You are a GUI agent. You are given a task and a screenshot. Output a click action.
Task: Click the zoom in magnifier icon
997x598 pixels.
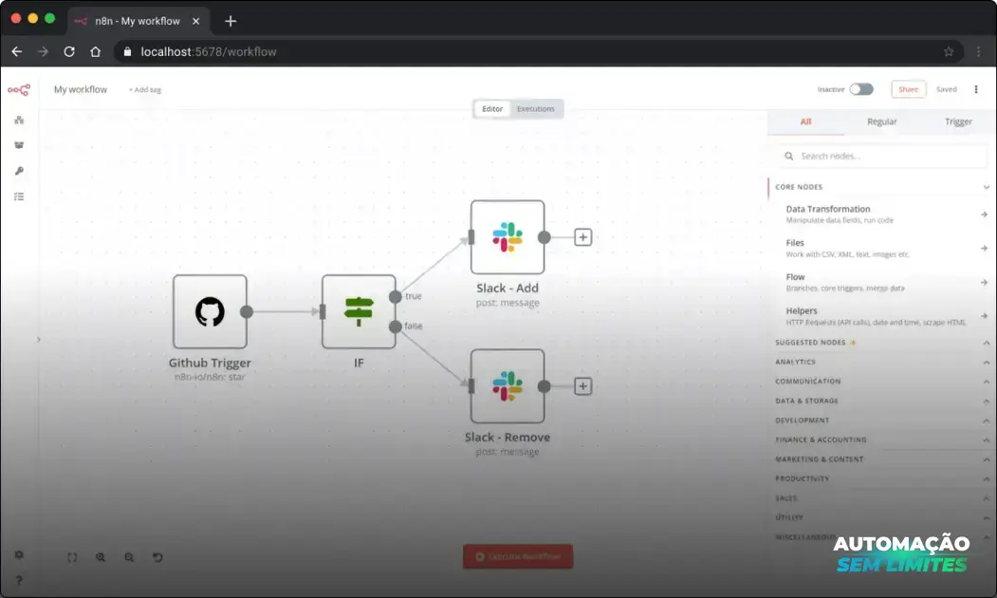(101, 557)
